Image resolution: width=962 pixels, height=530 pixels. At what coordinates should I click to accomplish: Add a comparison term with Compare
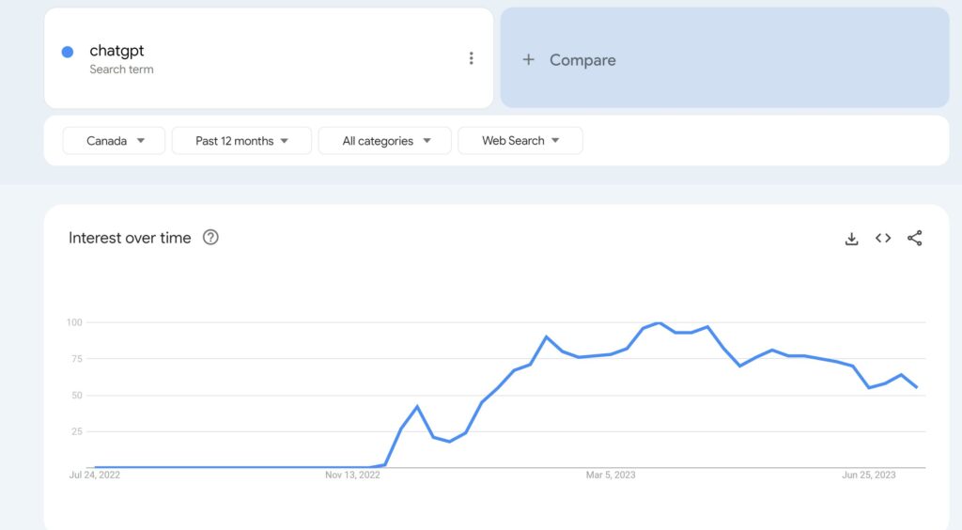tap(724, 58)
